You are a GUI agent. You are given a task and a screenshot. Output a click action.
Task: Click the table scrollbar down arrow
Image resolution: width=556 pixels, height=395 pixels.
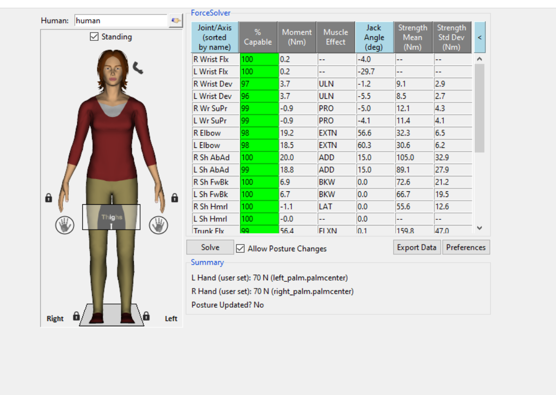[479, 228]
